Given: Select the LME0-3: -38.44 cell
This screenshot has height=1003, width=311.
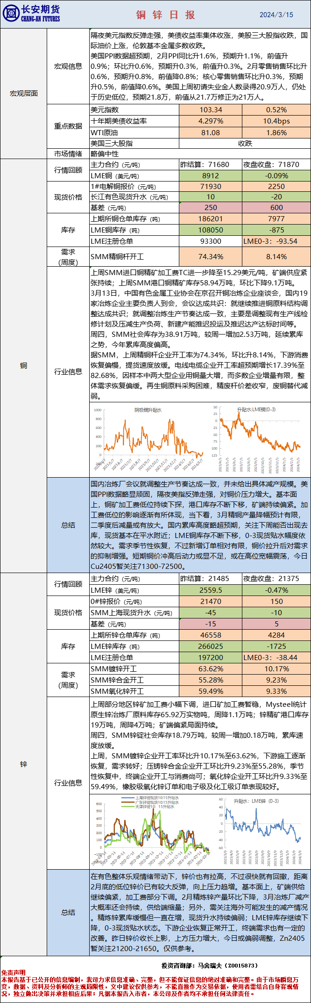Looking at the screenshot, I should coord(276,657).
